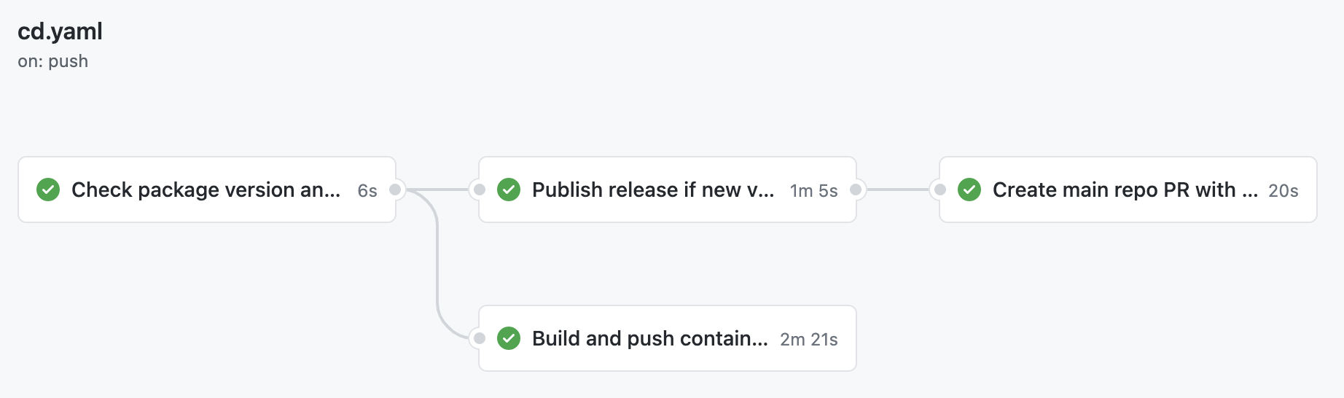The height and width of the screenshot is (398, 1344).
Task: Click input connector dot of Publish release job
Action: (x=480, y=190)
